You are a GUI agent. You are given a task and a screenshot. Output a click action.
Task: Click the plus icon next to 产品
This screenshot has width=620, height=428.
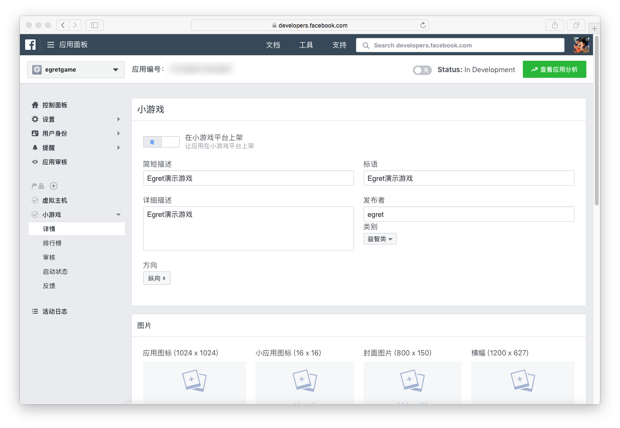(54, 186)
